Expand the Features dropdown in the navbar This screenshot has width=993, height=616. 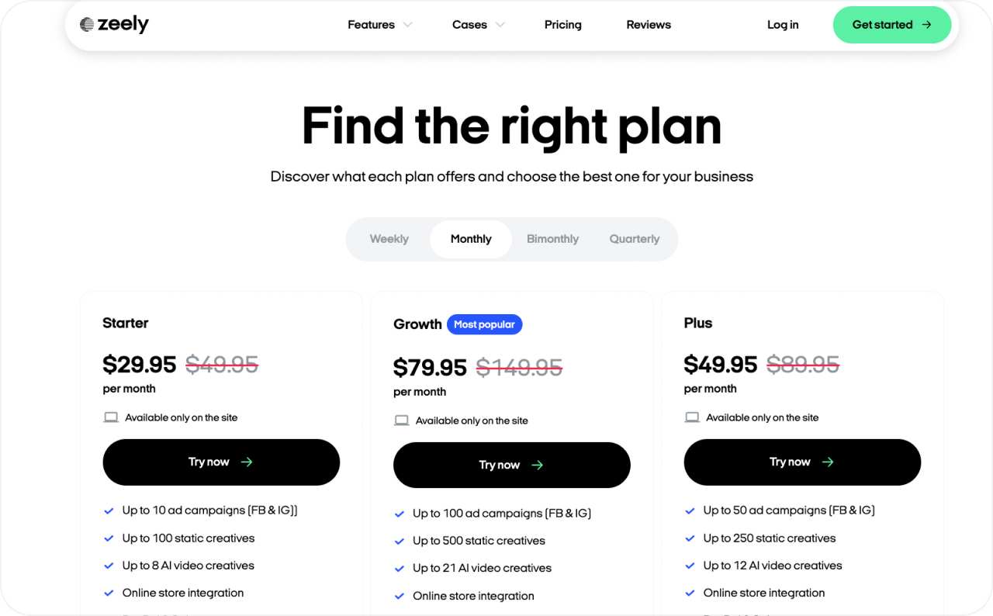tap(379, 24)
